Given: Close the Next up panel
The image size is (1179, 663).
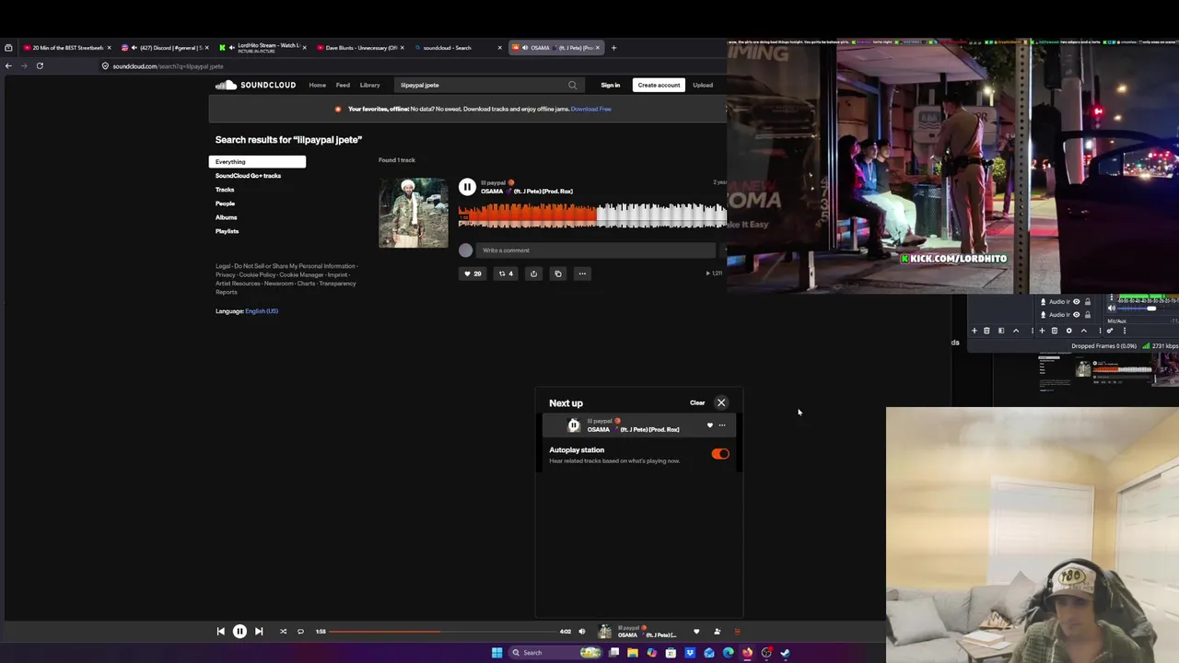Looking at the screenshot, I should click(x=721, y=402).
